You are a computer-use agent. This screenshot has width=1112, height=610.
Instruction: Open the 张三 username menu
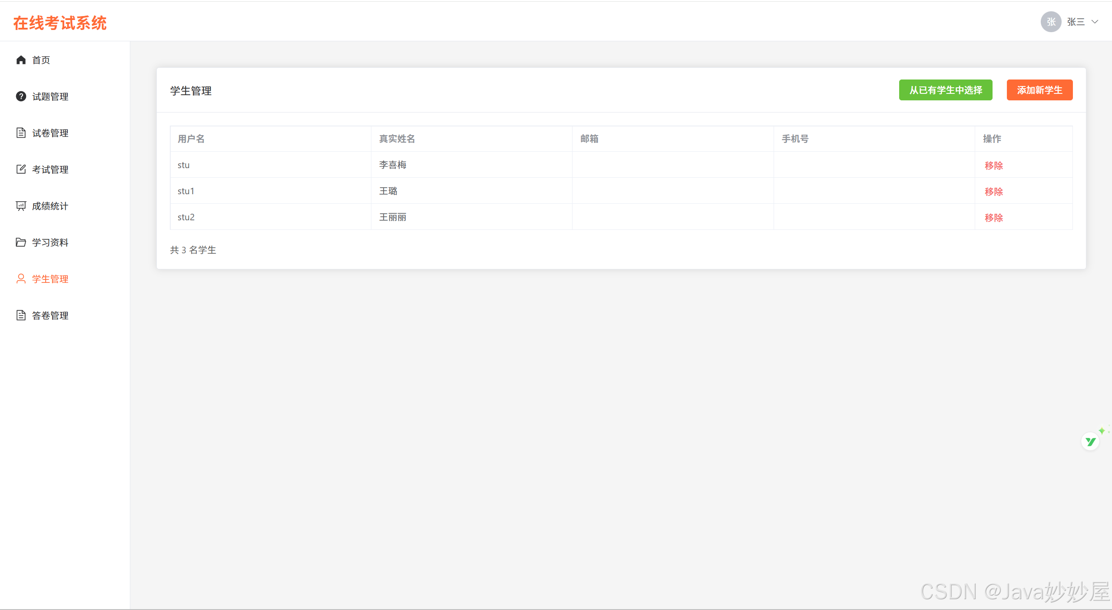pos(1076,22)
